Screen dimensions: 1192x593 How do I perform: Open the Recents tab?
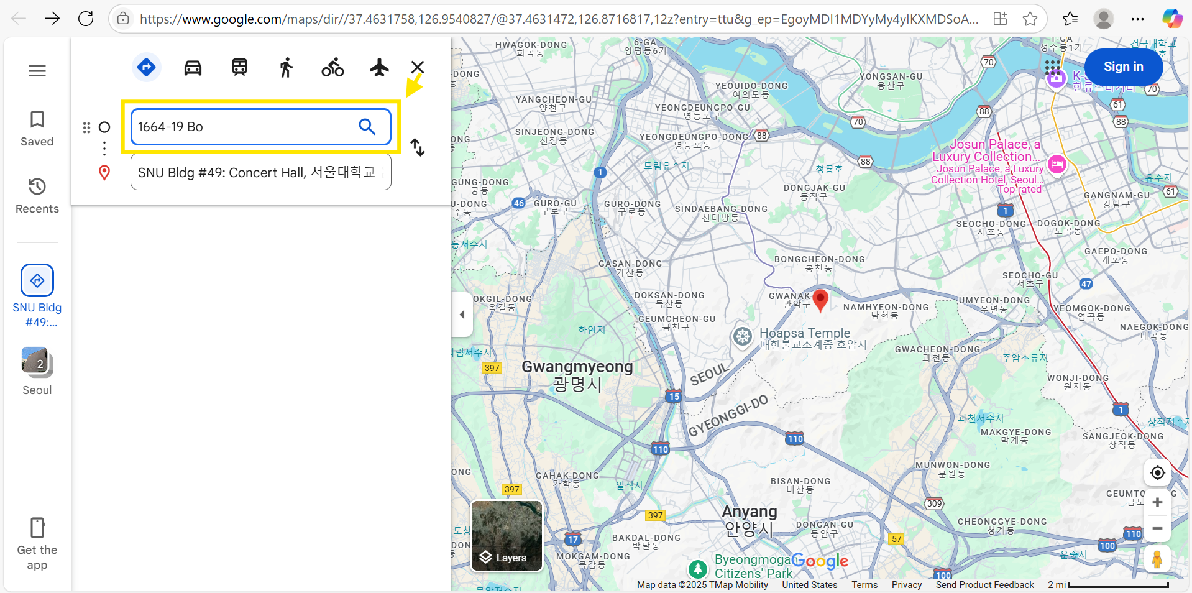tap(37, 196)
